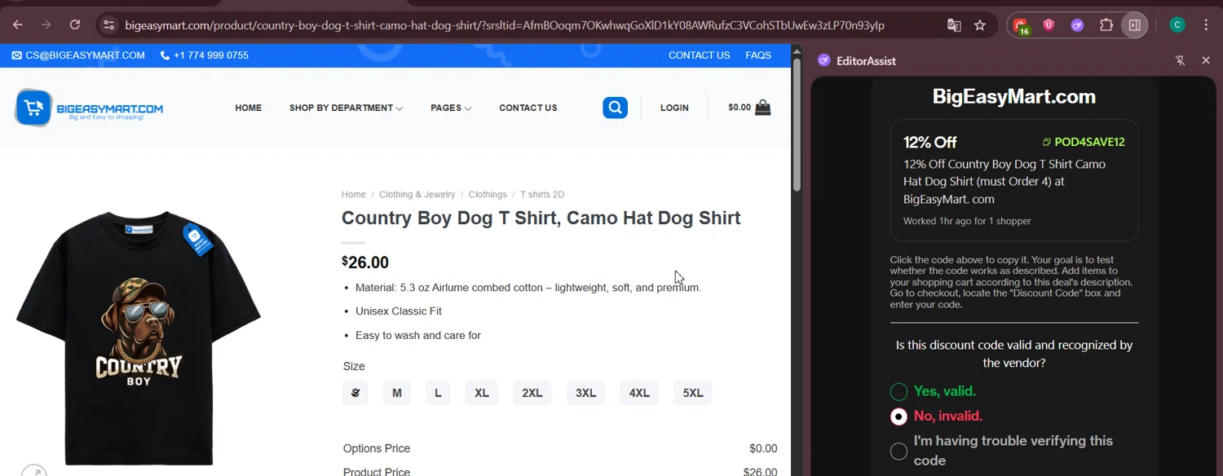This screenshot has width=1223, height=476.
Task: Click the CS@BIGEASYMART.COM email link
Action: (85, 55)
